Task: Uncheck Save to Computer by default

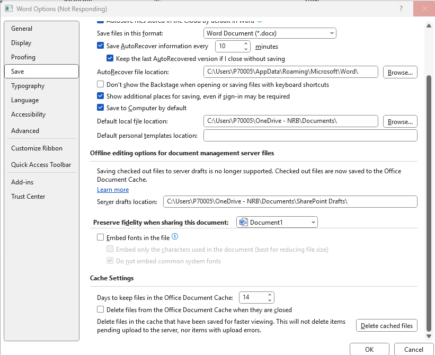Action: tap(101, 108)
